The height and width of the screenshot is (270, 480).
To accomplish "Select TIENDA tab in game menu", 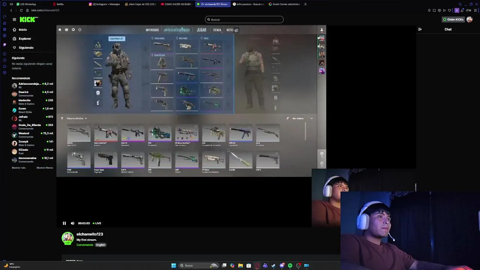I will tap(217, 30).
